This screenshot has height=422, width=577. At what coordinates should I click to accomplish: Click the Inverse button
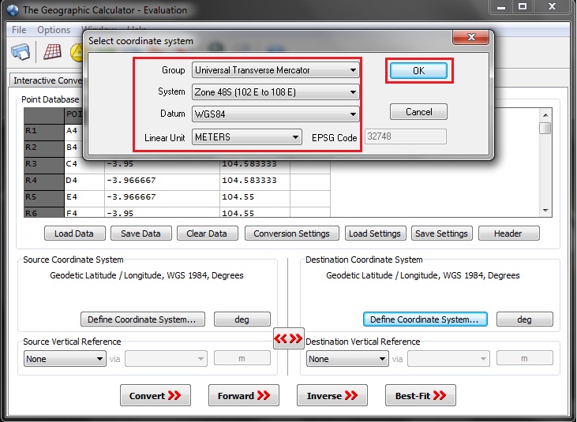(332, 395)
